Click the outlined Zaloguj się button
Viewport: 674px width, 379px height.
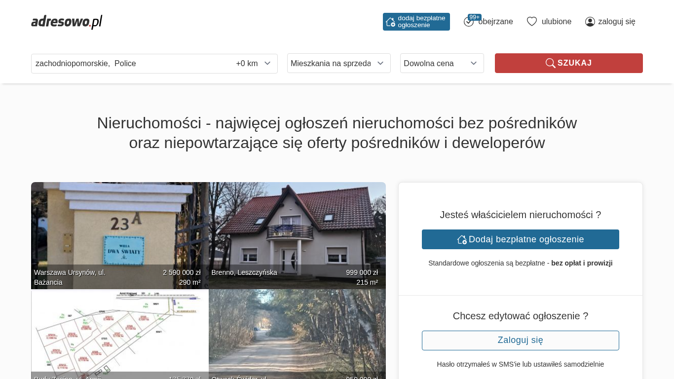pos(520,340)
